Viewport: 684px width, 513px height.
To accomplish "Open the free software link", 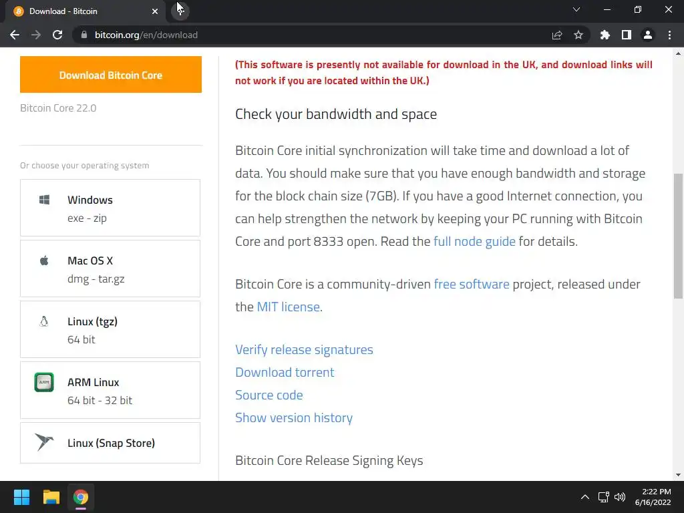I will pos(472,284).
